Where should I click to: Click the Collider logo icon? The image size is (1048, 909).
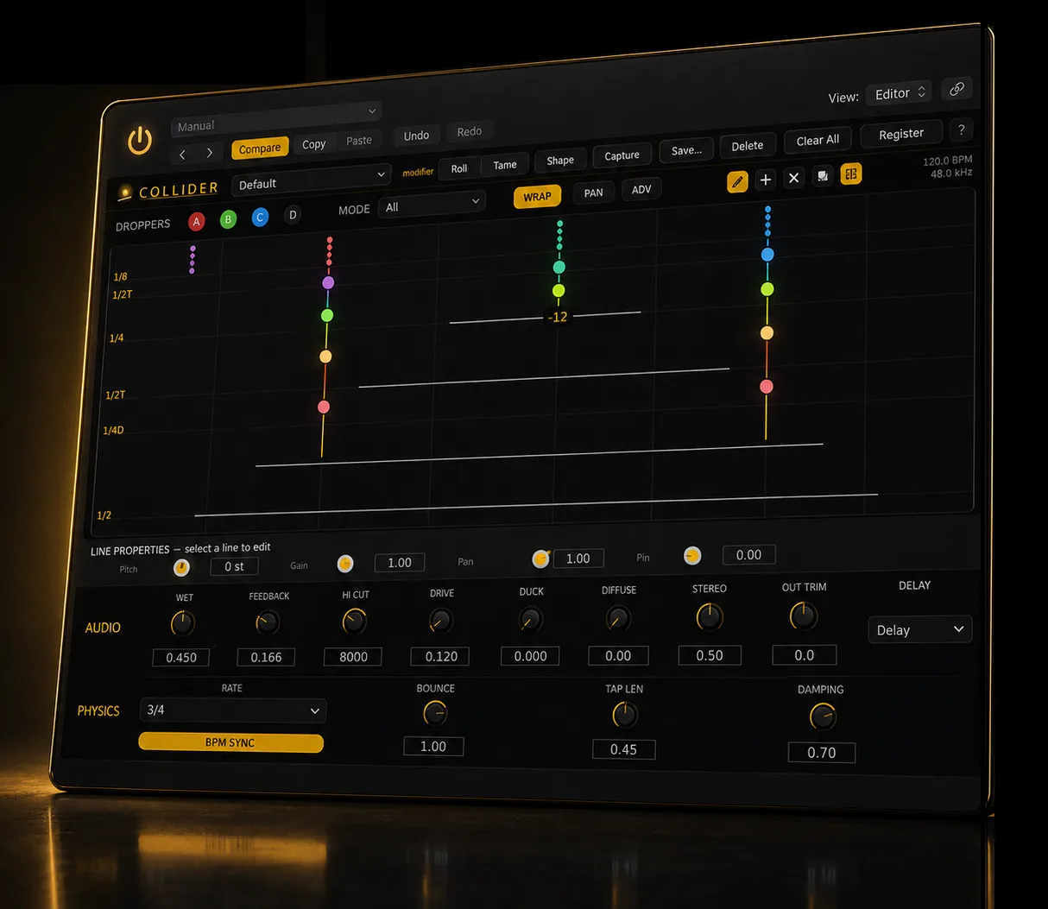125,193
